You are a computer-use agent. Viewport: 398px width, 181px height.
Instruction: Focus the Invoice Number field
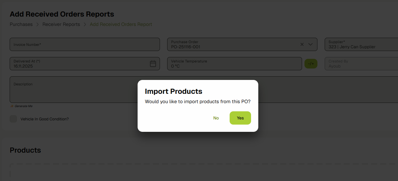[84, 44]
